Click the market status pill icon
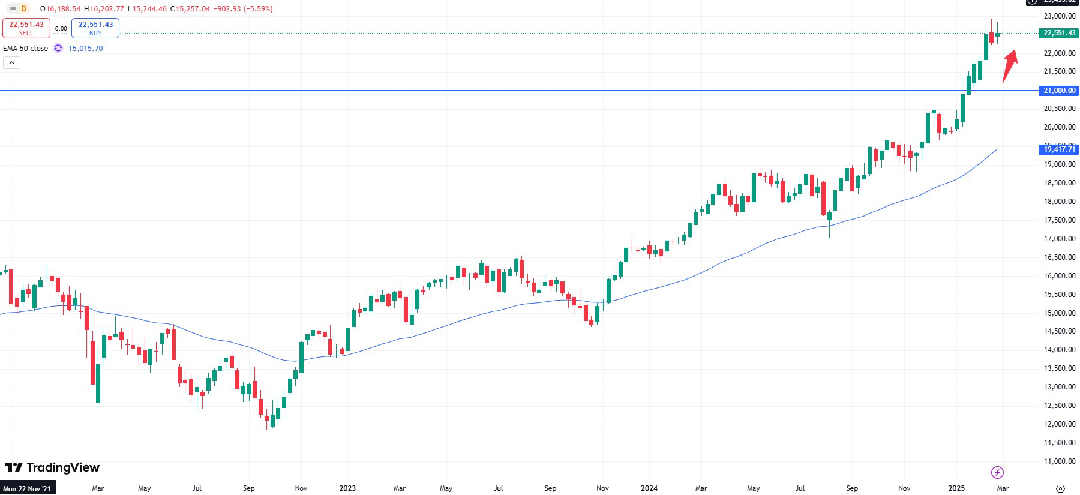The width and height of the screenshot is (1080, 495). 13,9
